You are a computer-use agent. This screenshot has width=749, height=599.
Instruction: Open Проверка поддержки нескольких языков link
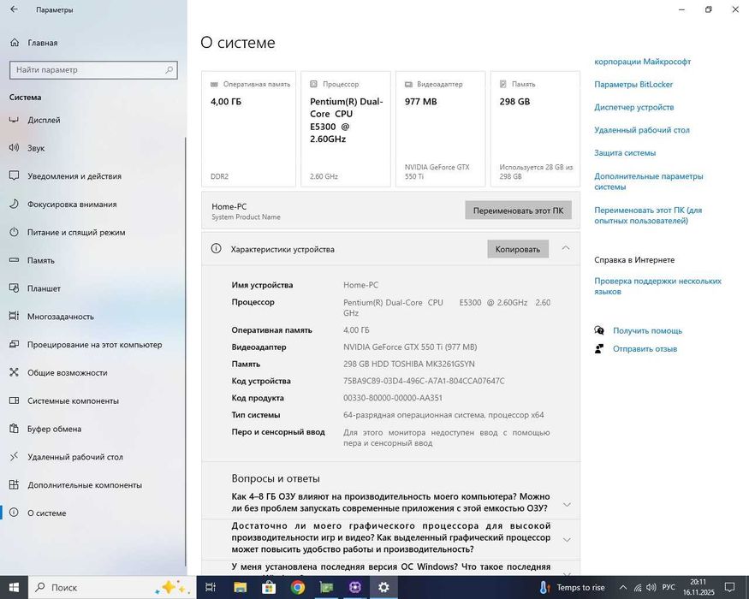pos(657,286)
